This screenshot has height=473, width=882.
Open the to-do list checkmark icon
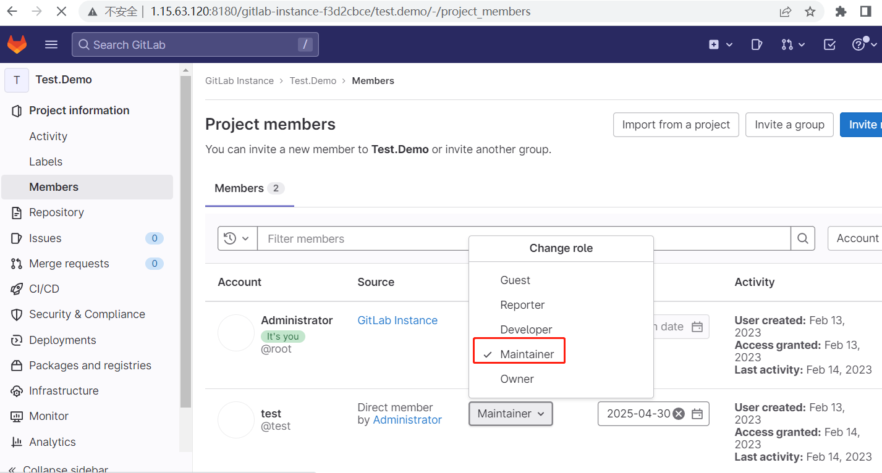tap(830, 44)
